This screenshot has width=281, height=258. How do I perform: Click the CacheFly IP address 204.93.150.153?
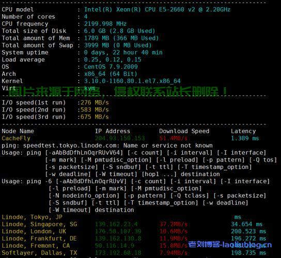tap(120, 138)
